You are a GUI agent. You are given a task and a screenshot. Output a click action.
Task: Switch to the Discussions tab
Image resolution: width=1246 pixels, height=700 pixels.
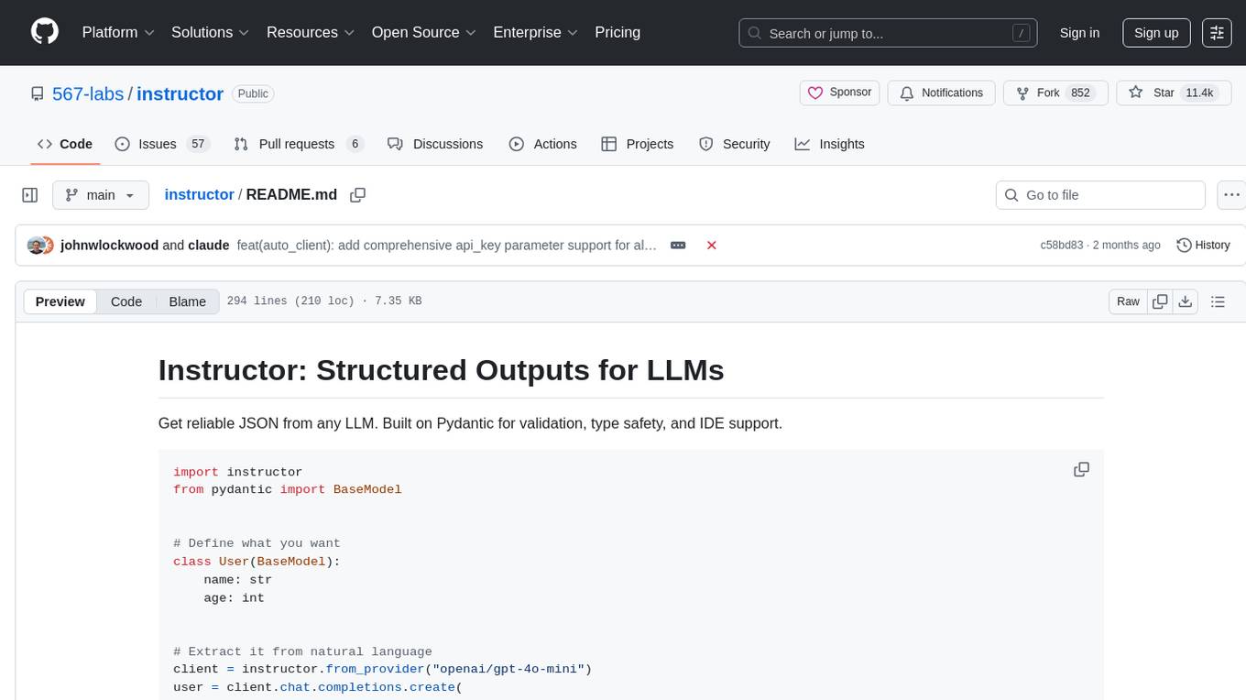(x=435, y=144)
